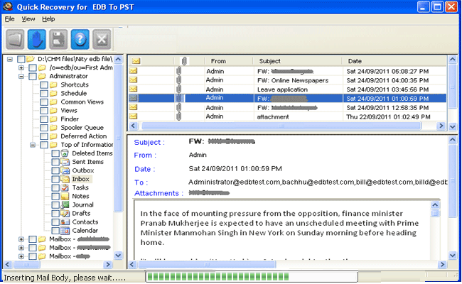Click the Inserting Mail Body progress bar
Viewport: 462px width, 284px height.
coord(252,277)
